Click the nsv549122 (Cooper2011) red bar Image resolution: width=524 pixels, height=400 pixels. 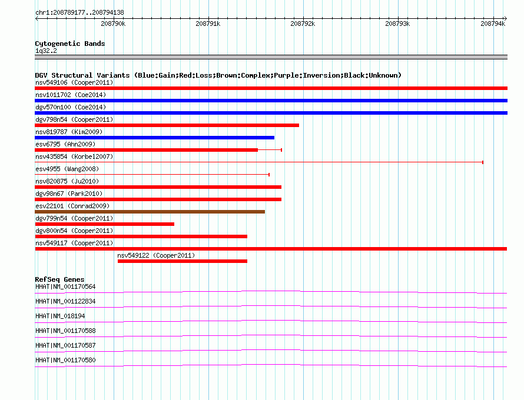[x=183, y=261]
